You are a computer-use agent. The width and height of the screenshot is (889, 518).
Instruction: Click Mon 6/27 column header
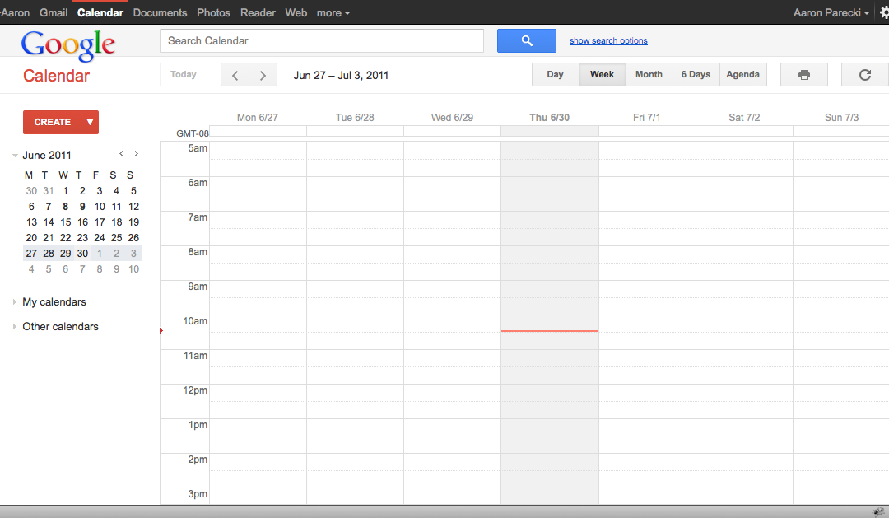pos(258,118)
